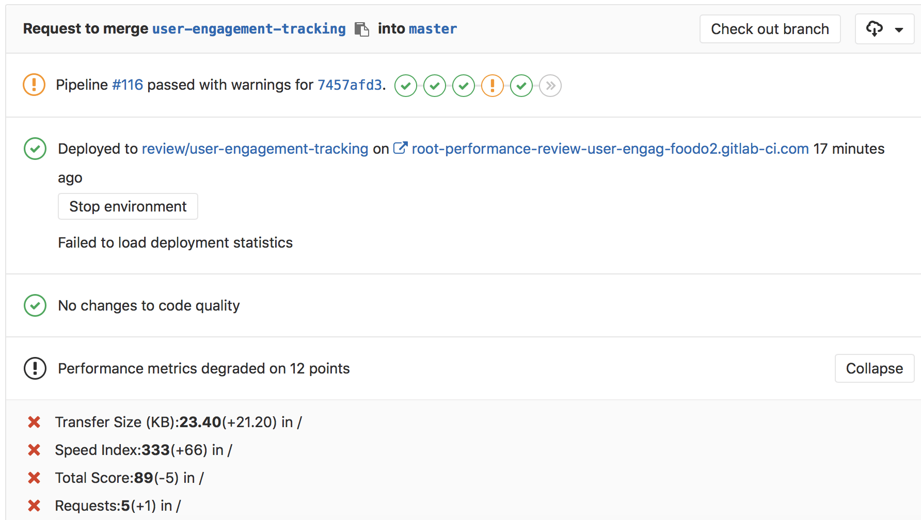Open pipeline #116
921x520 pixels.
pos(127,85)
